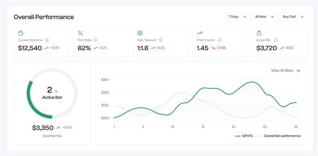
Task: Click the Overall Performance heading
Action: (x=44, y=17)
